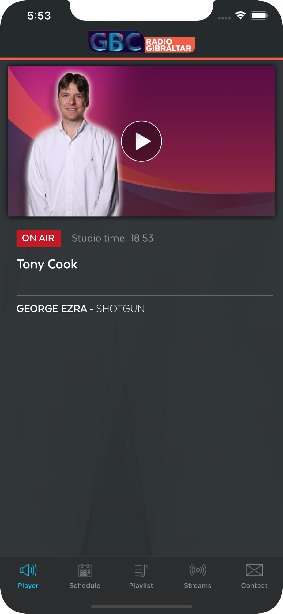Select the Contact tab label
Viewport: 283px width, 614px height.
(x=254, y=585)
